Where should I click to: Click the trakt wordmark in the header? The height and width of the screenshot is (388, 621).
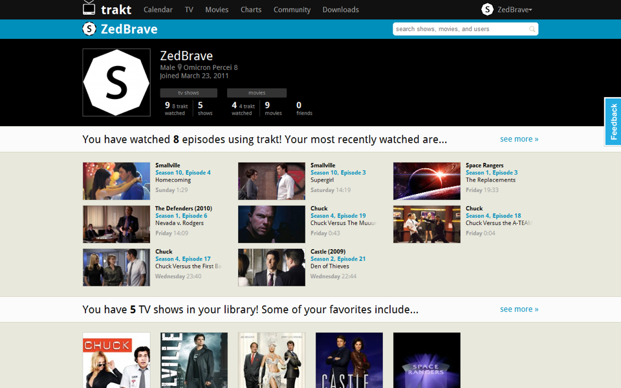tap(116, 10)
